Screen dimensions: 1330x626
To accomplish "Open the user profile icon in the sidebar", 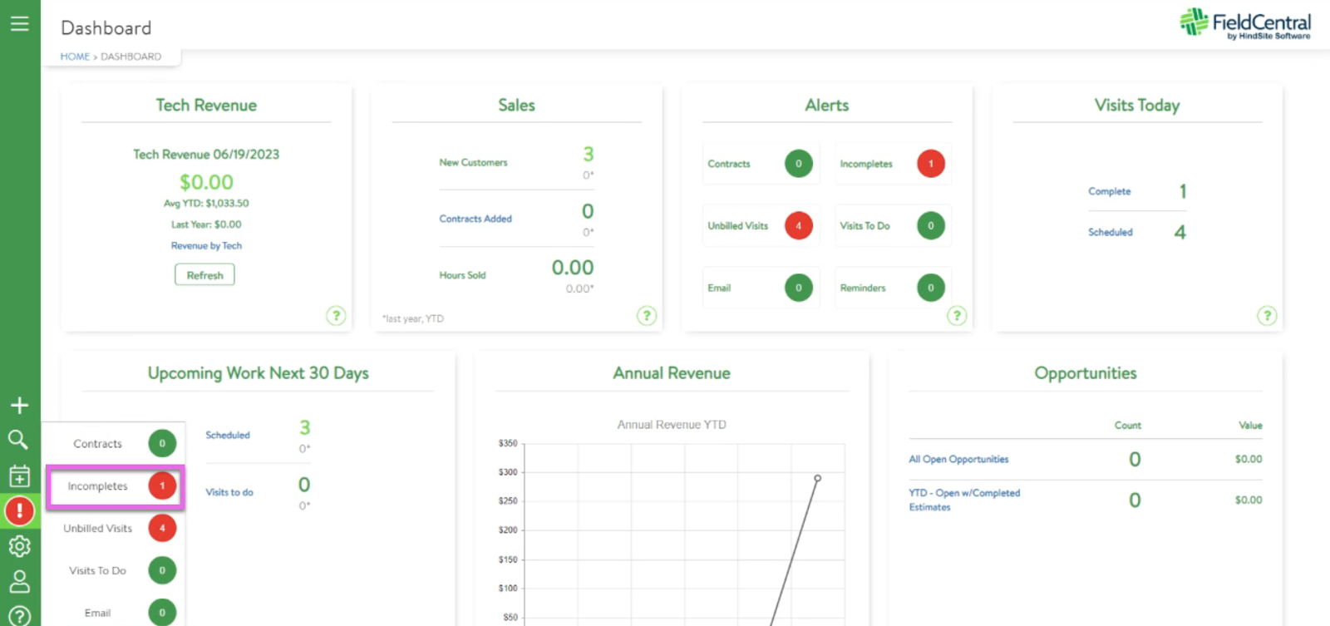I will pos(19,581).
